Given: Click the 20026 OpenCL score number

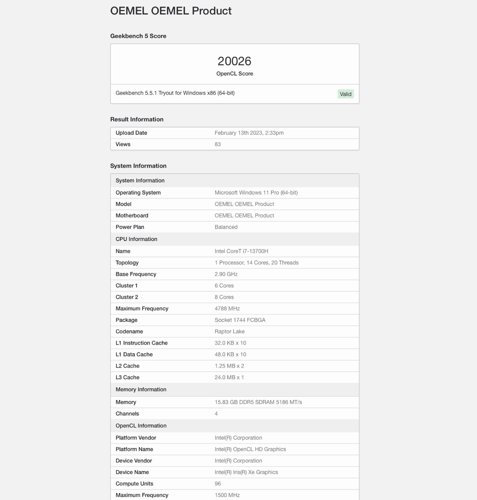Looking at the screenshot, I should [234, 61].
